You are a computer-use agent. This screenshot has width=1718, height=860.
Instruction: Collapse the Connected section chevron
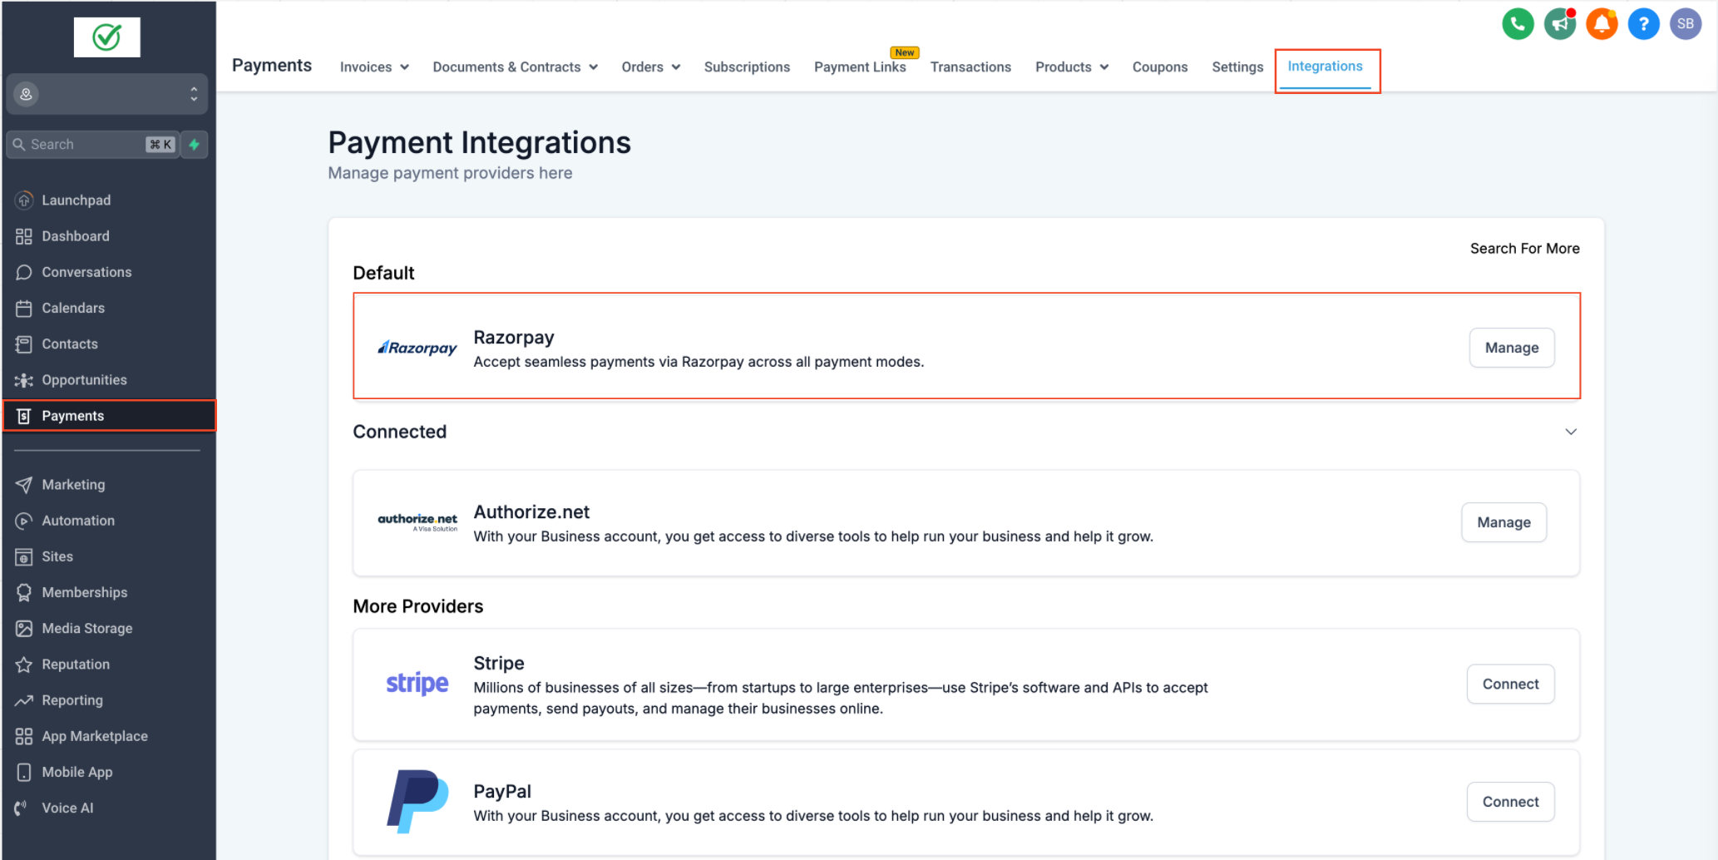pyautogui.click(x=1571, y=432)
